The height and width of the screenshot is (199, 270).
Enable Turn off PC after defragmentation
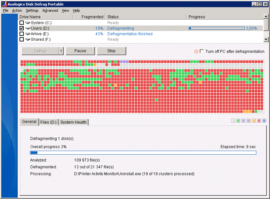[x=202, y=52]
